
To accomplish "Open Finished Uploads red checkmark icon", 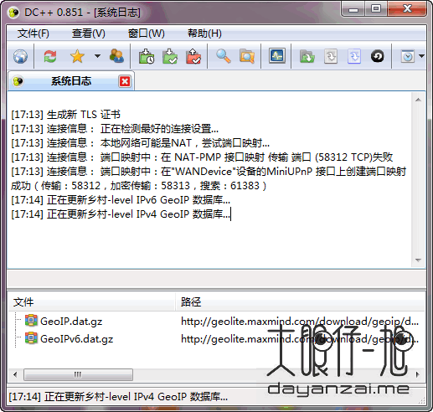I will click(x=193, y=56).
